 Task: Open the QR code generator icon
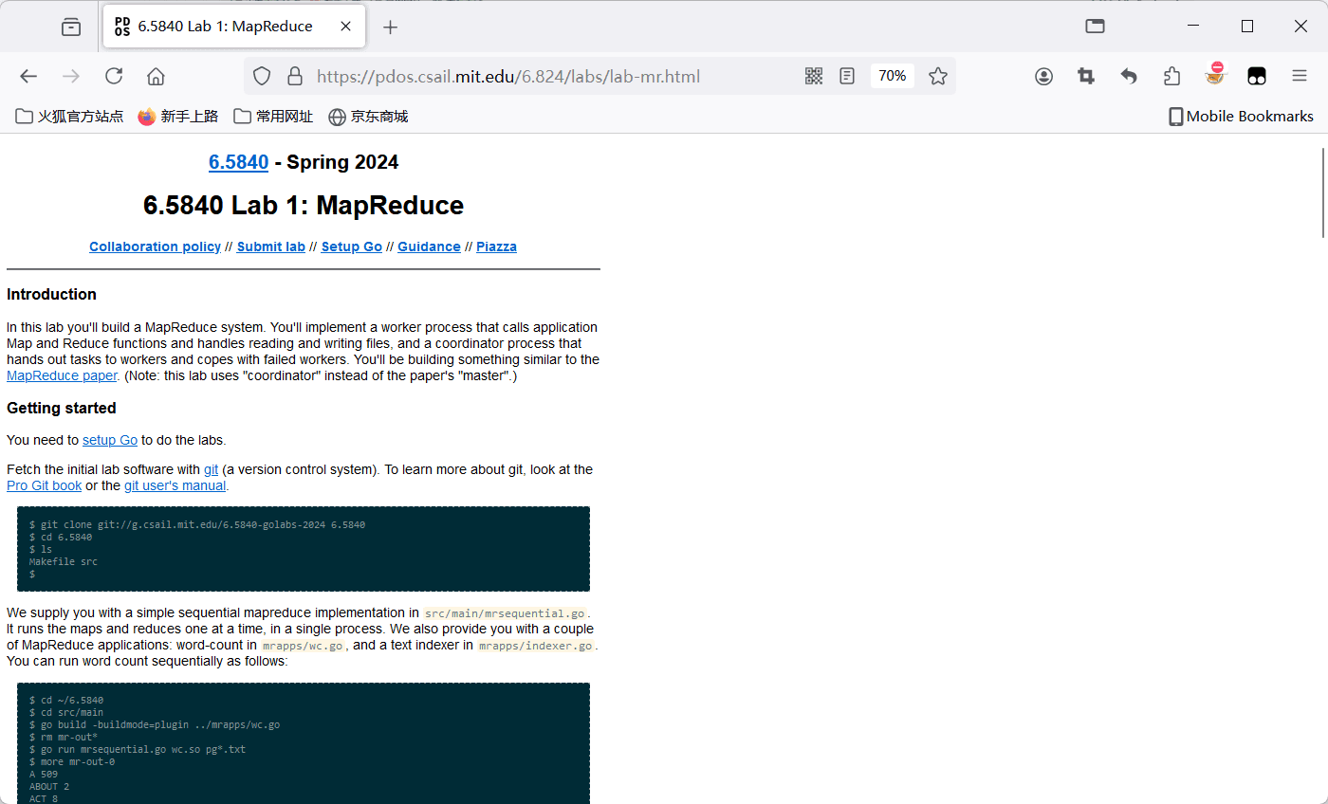point(813,77)
